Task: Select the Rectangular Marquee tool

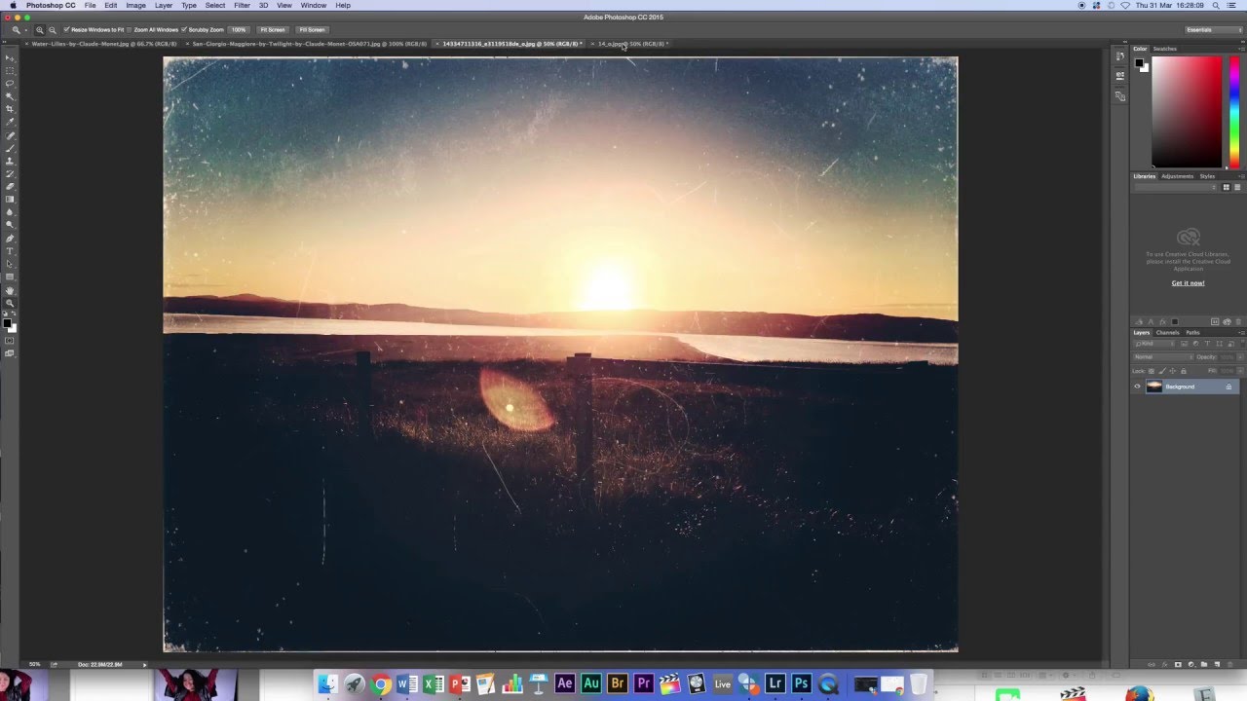Action: pos(9,69)
